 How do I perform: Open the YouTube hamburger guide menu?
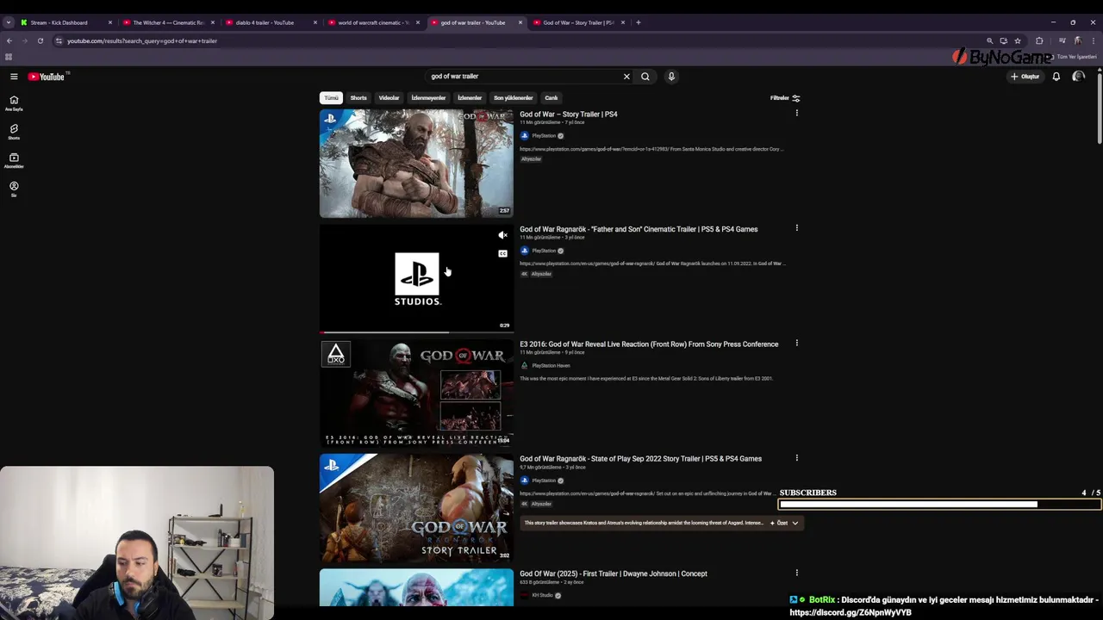14,77
